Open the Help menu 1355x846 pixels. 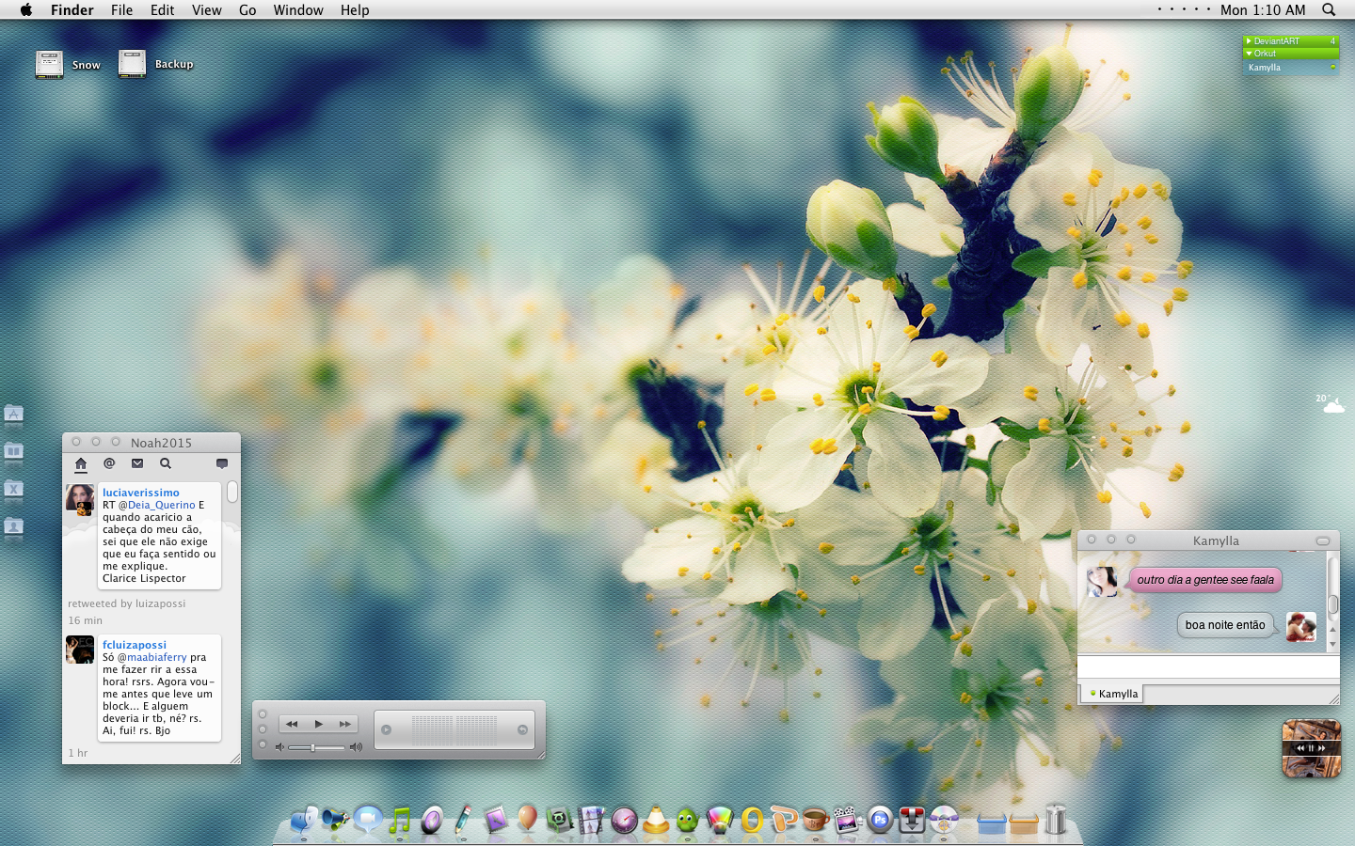[x=355, y=9]
